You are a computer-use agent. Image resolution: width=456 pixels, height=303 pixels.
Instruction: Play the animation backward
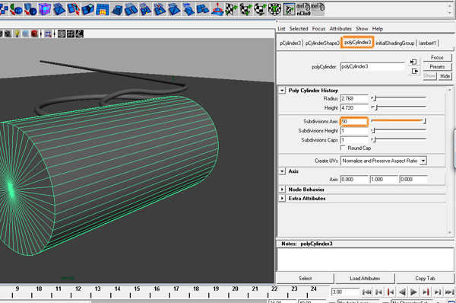coord(402,292)
